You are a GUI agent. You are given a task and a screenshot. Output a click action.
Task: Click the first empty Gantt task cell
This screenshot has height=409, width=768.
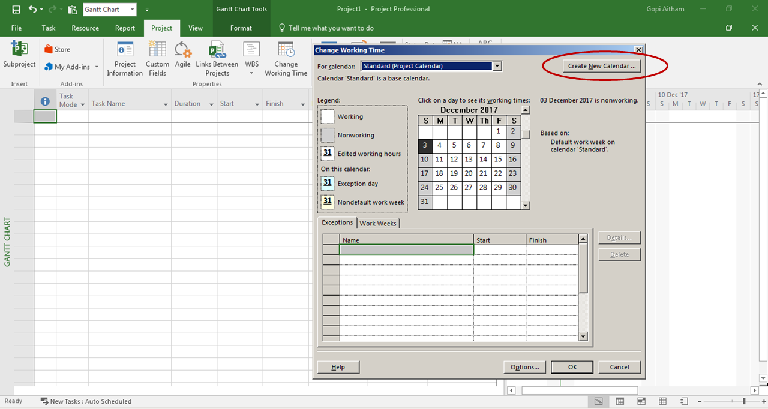[x=45, y=116]
